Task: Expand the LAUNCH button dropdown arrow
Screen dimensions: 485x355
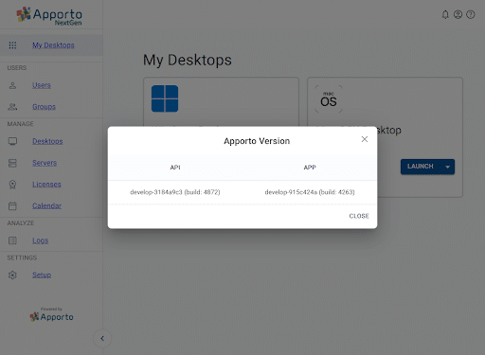Action: (448, 167)
